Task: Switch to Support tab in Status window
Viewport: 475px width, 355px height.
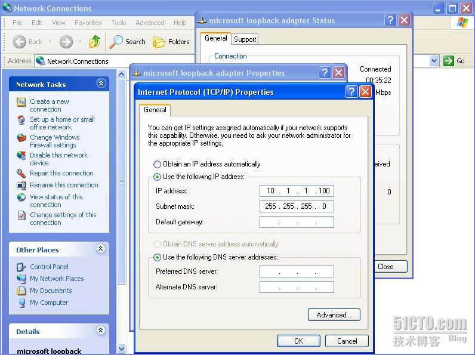Action: click(245, 39)
